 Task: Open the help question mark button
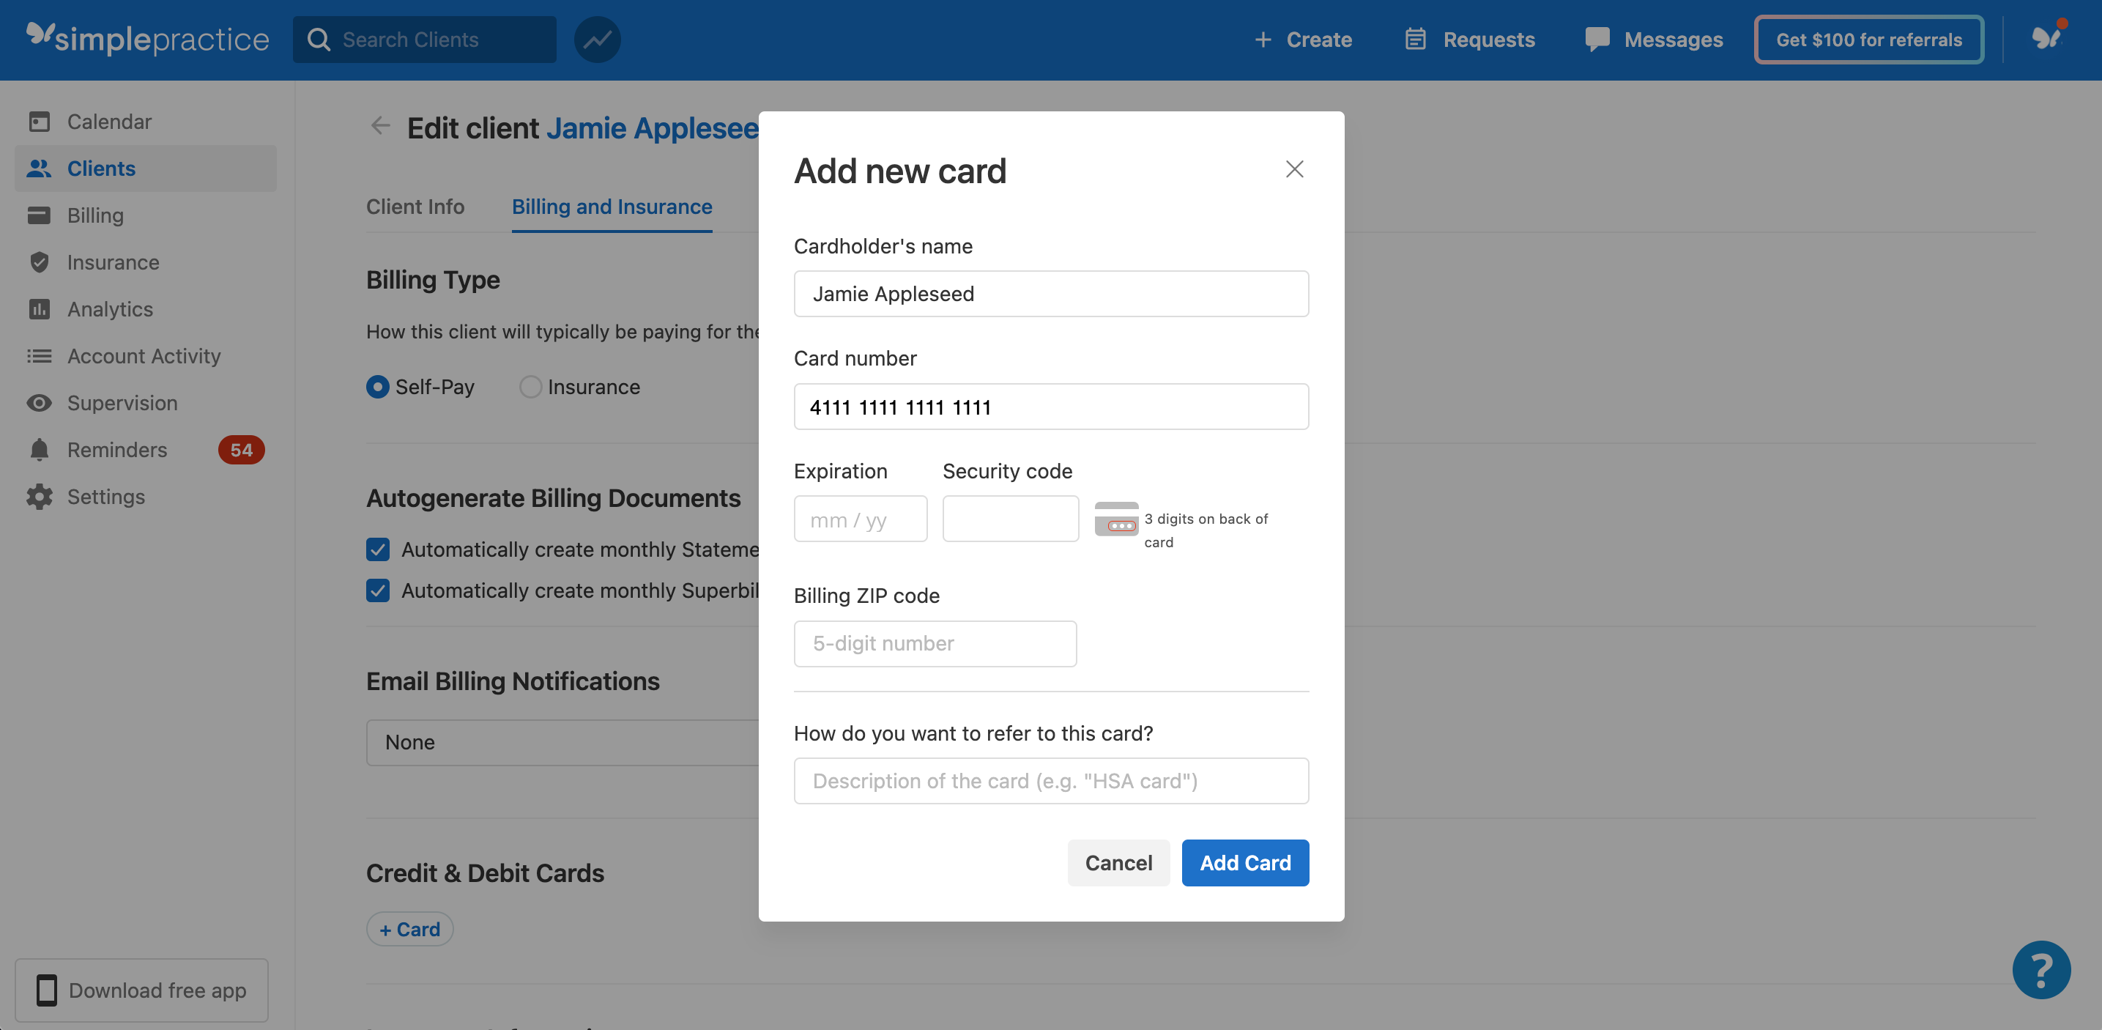[2040, 970]
